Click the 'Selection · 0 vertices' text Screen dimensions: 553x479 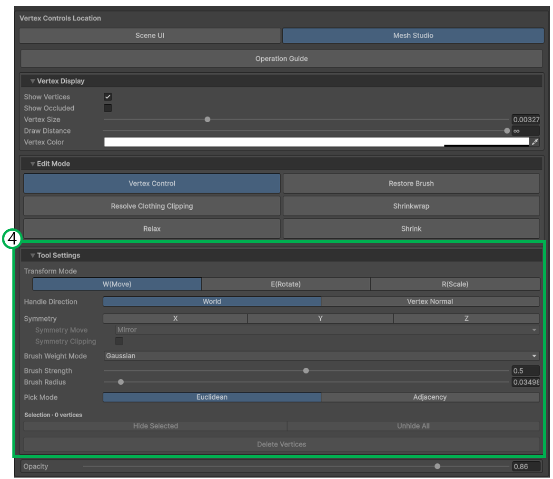coord(53,415)
